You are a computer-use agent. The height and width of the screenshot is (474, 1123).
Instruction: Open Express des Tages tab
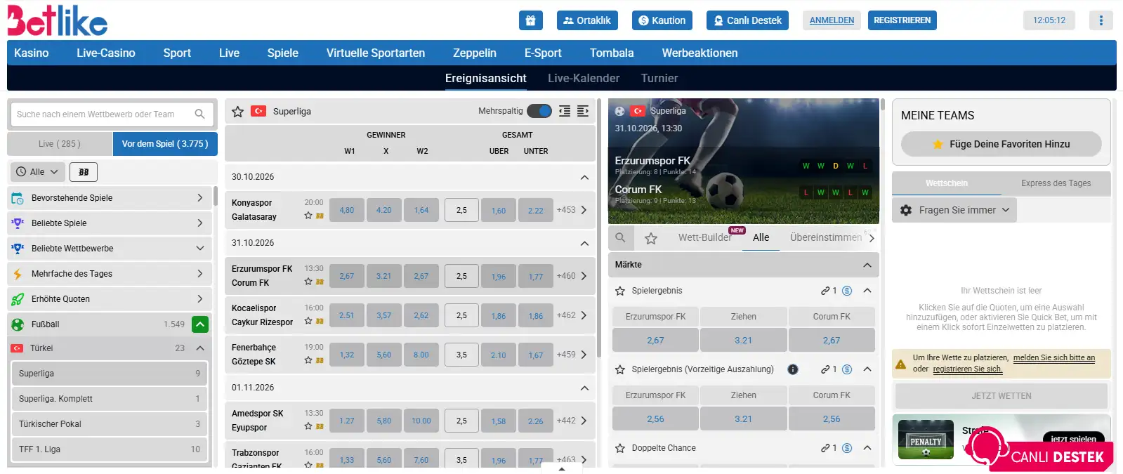pyautogui.click(x=1056, y=183)
